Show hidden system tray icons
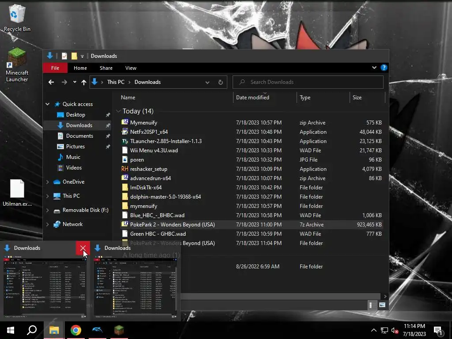This screenshot has height=339, width=452. pos(373,330)
